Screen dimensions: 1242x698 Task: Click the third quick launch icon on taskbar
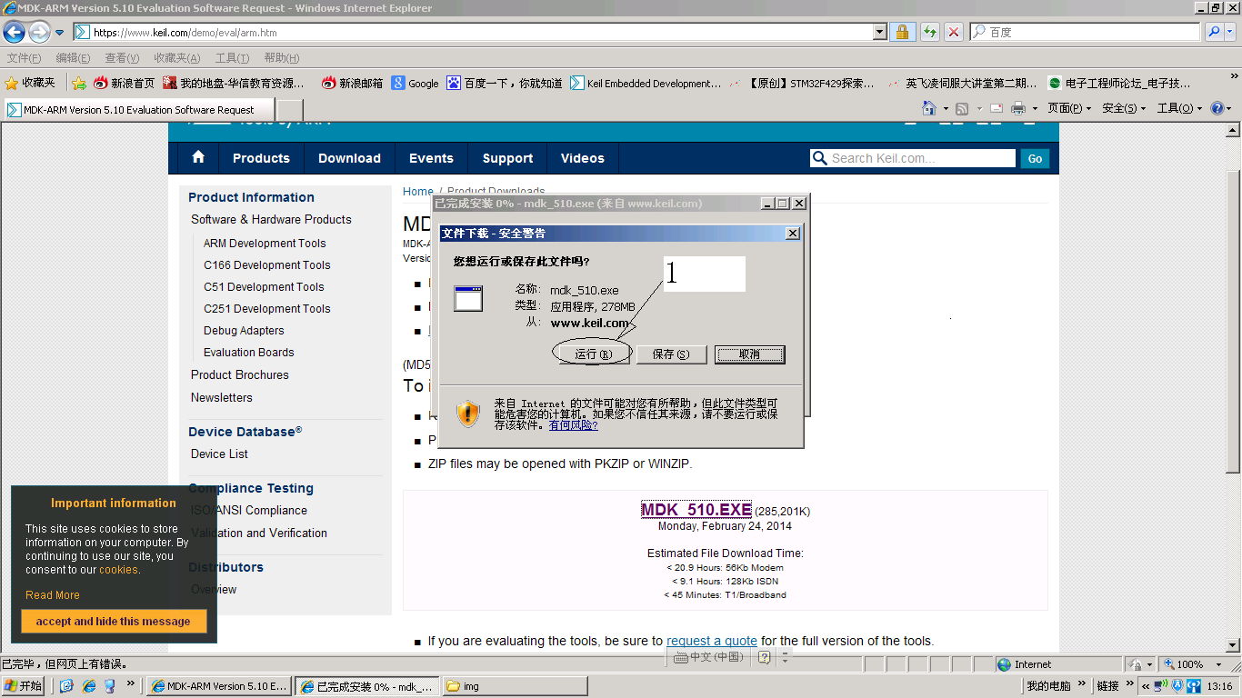(x=110, y=686)
